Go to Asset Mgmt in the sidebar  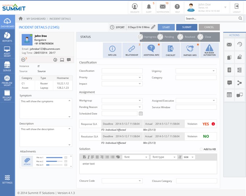[x=7, y=51]
